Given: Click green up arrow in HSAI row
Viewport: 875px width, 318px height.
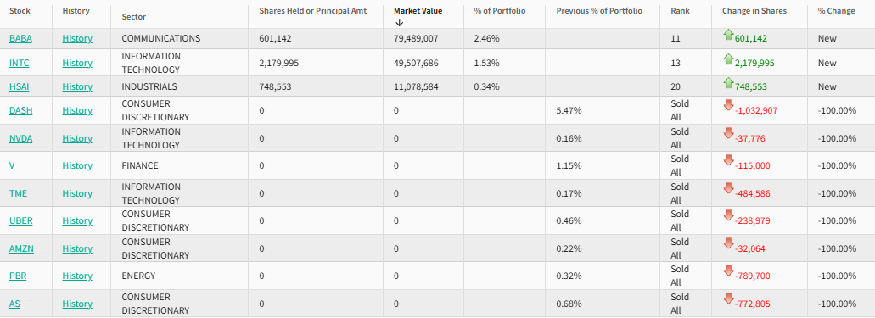Looking at the screenshot, I should tap(727, 83).
